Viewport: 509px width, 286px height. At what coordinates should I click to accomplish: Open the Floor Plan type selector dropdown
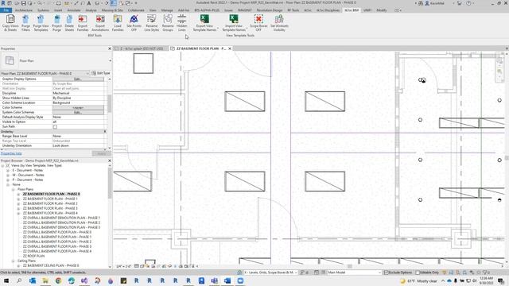110,60
